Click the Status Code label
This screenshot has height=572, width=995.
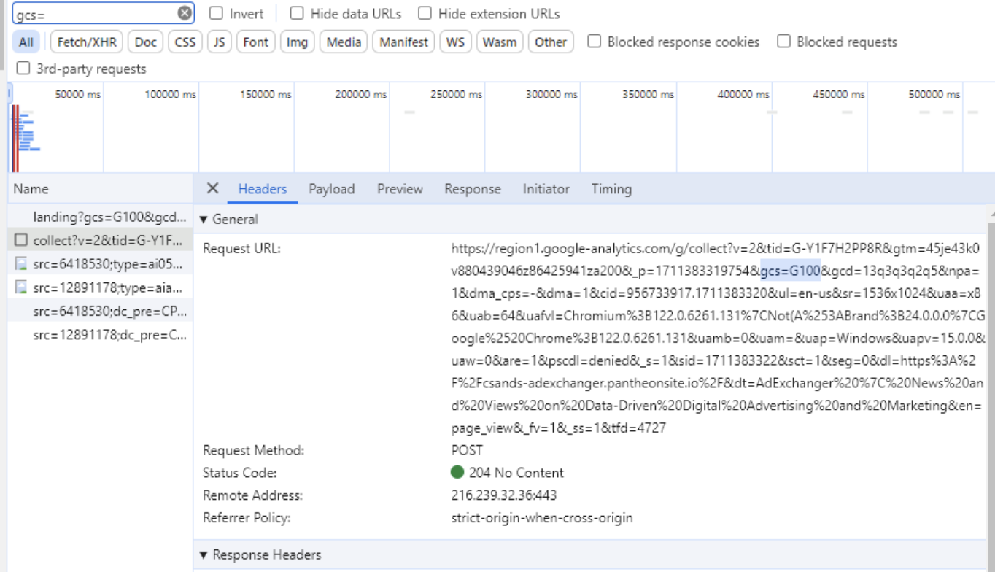(240, 473)
